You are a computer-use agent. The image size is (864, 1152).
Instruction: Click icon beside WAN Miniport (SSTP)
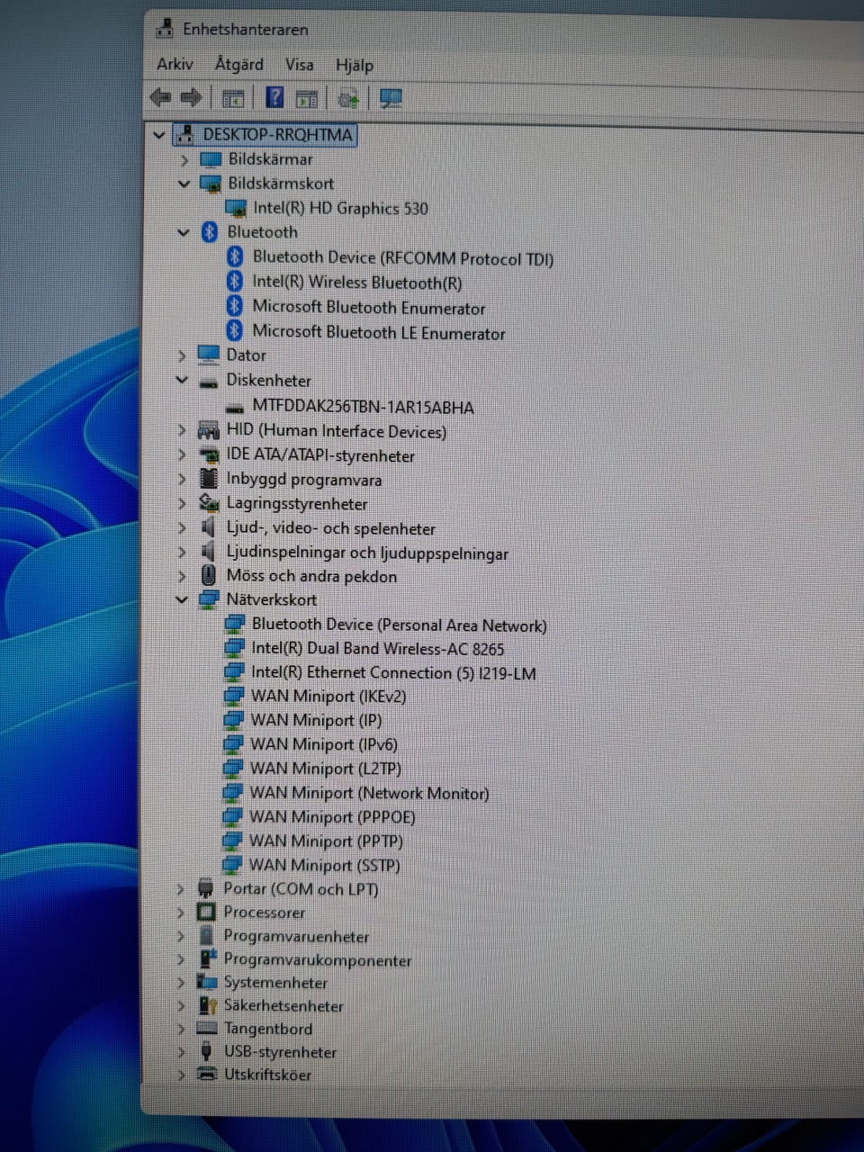click(232, 865)
